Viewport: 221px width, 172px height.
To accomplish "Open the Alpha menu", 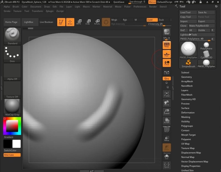I will click(7, 7).
